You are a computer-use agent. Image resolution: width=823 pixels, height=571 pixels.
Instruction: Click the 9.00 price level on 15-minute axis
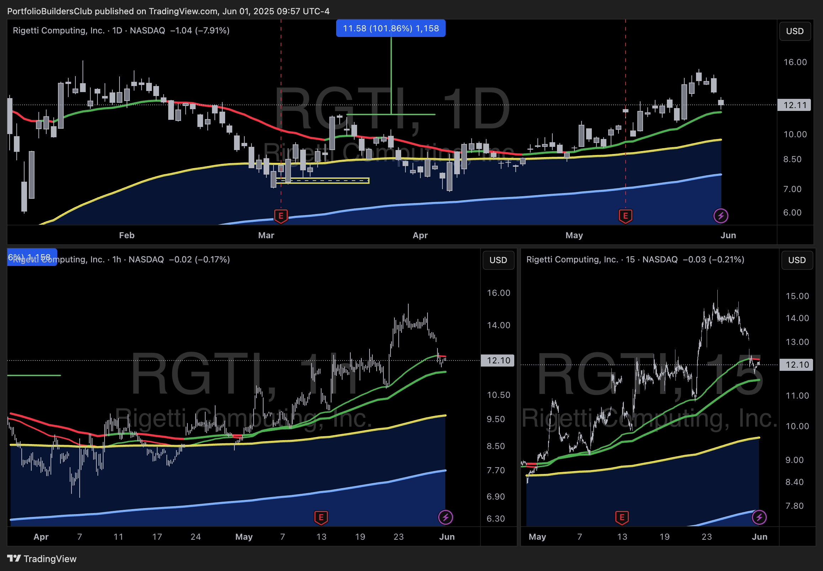pos(795,460)
